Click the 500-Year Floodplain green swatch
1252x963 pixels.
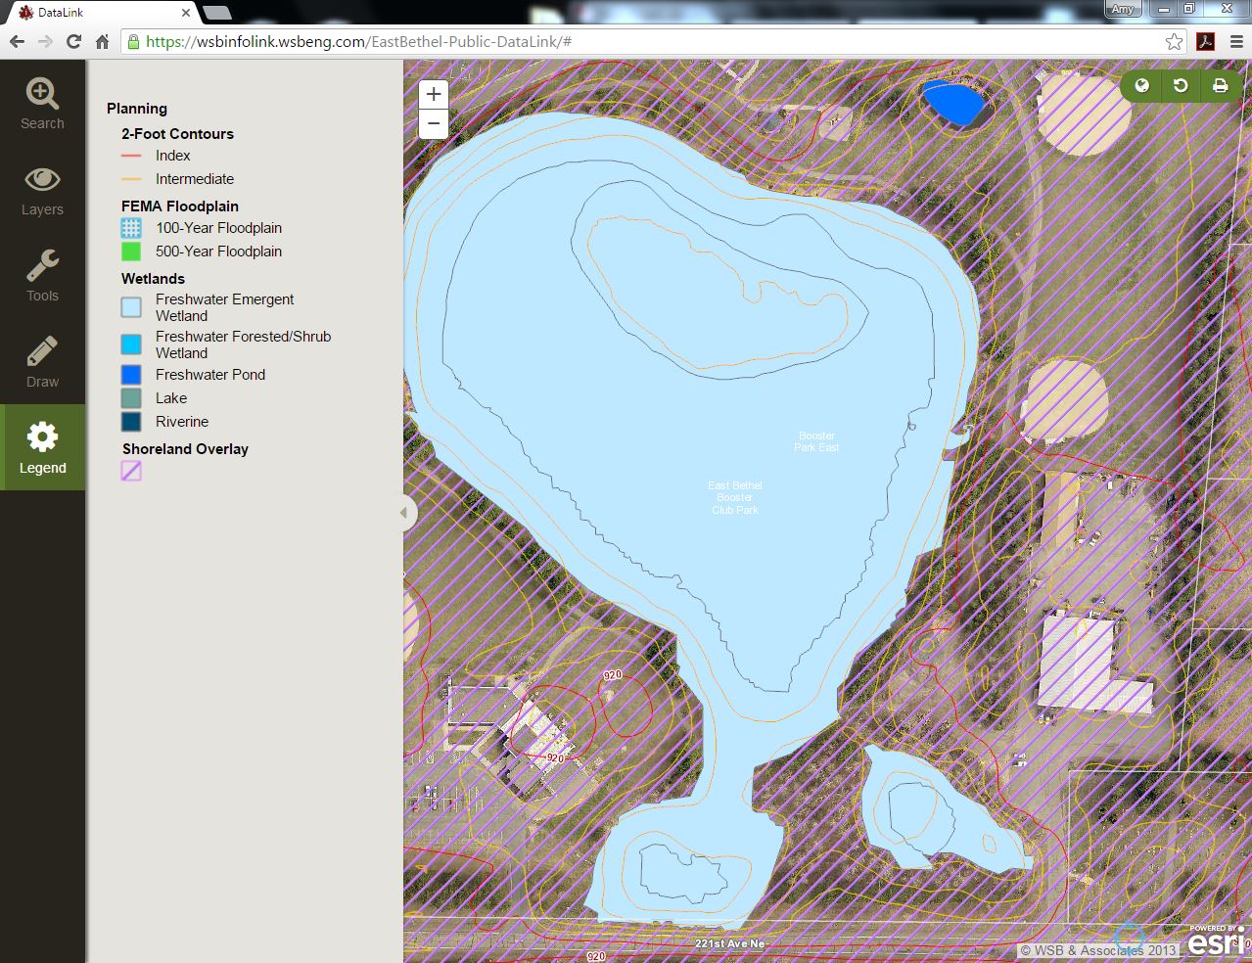(131, 252)
